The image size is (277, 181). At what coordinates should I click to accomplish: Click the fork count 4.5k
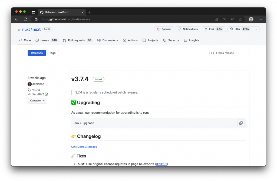click(219, 29)
